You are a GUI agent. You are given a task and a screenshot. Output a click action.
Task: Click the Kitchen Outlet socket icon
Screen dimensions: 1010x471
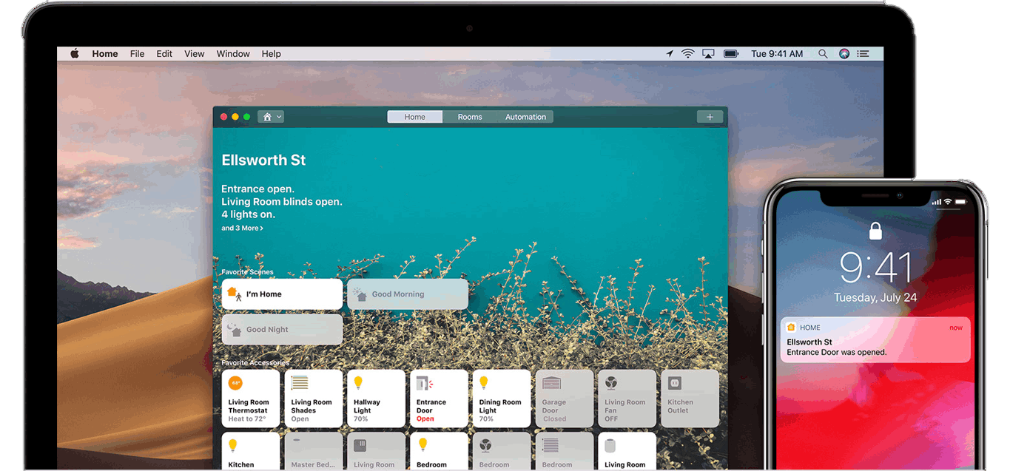click(674, 383)
